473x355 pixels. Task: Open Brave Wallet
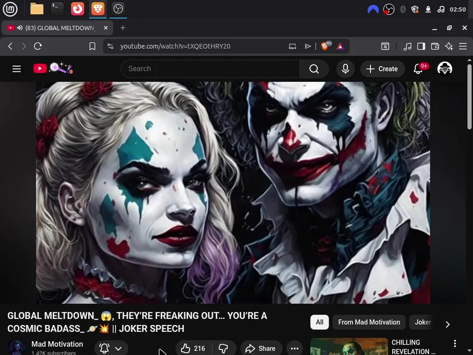coord(435,46)
